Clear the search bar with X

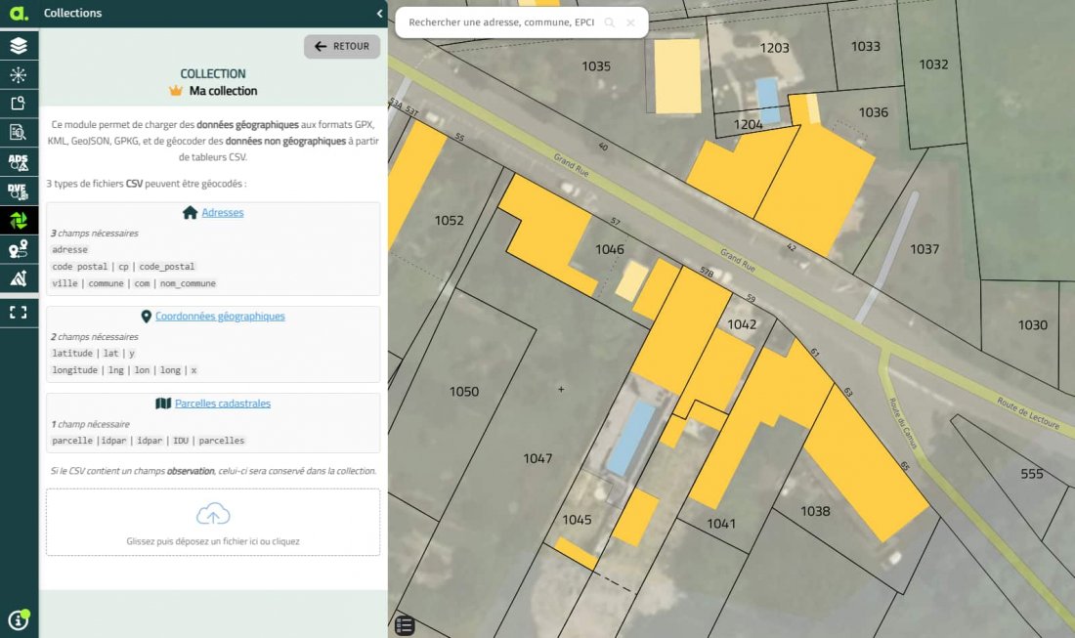tap(630, 22)
